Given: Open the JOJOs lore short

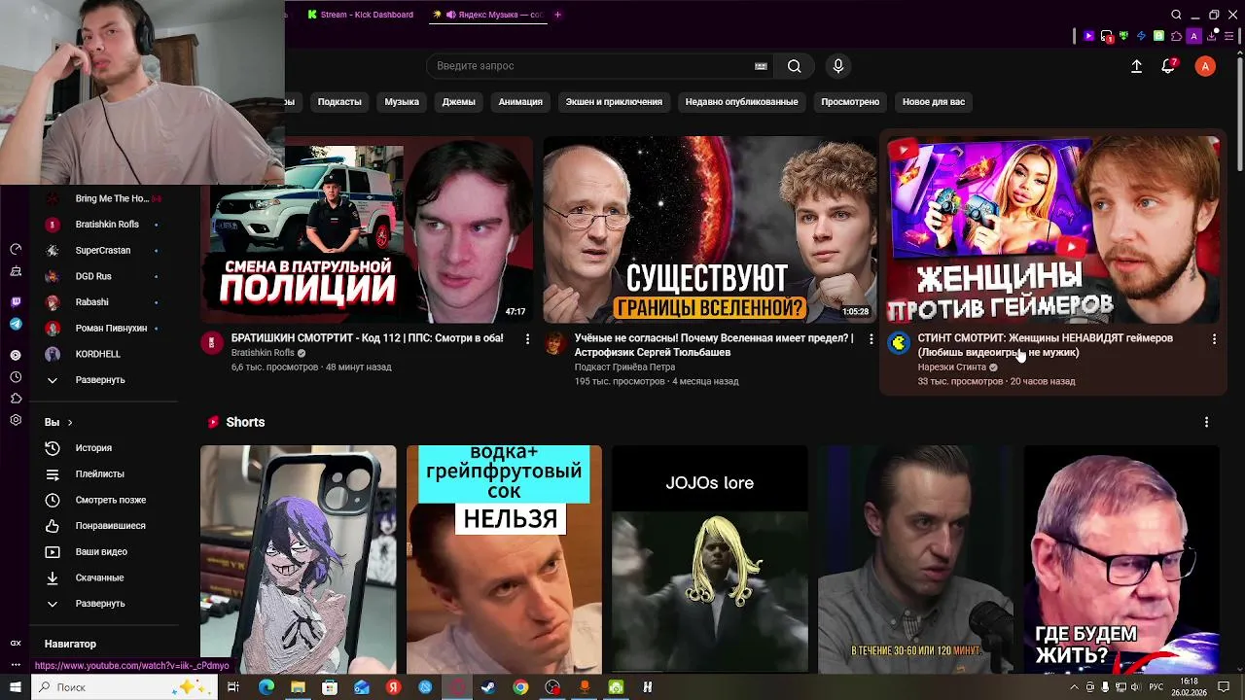Looking at the screenshot, I should (x=710, y=559).
